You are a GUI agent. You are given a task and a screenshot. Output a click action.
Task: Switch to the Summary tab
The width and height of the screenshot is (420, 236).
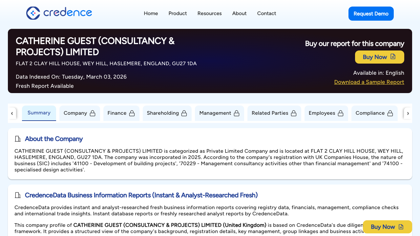tap(39, 113)
